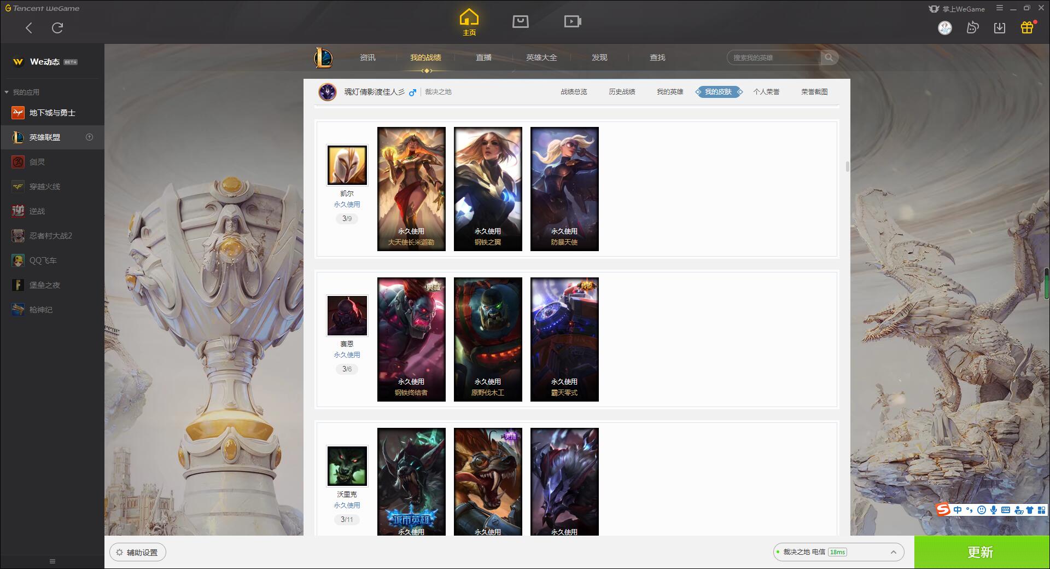The image size is (1050, 569).
Task: Open the 钢铁终结者 skin card
Action: click(x=411, y=339)
